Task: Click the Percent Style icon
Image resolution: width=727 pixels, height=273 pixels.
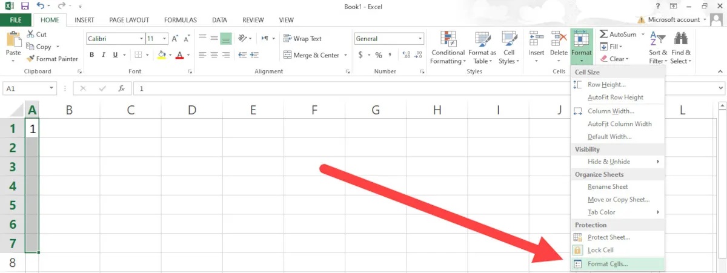Action: point(379,55)
